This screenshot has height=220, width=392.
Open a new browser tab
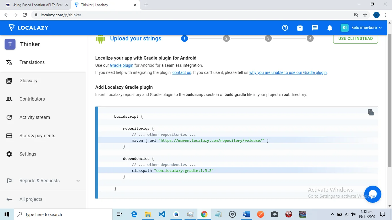[146, 5]
